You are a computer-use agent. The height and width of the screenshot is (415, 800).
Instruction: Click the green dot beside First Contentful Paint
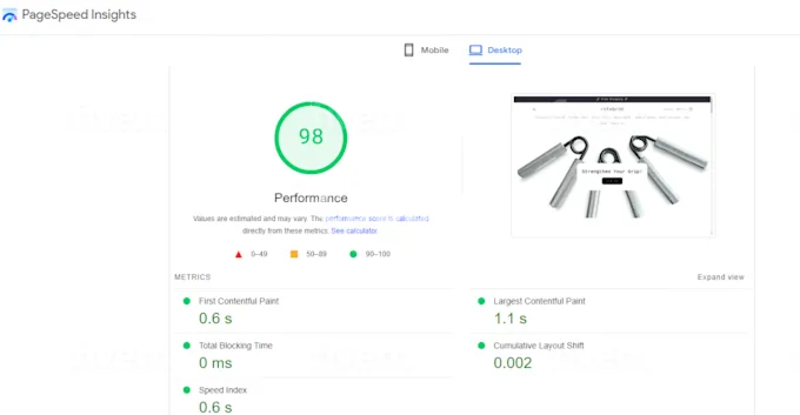(x=187, y=301)
